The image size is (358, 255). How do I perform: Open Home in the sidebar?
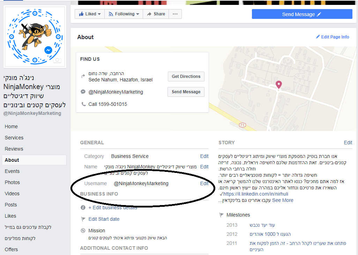11,126
